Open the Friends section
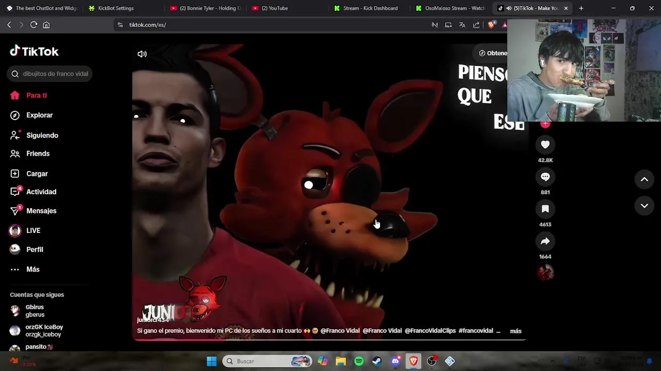661x371 pixels. tap(30, 154)
